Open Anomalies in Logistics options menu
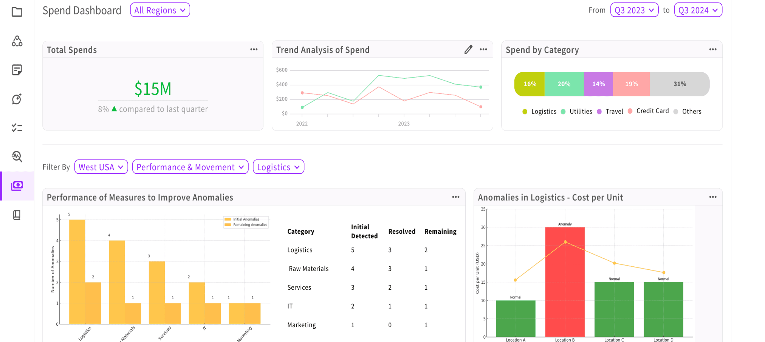765x342 pixels. point(713,197)
